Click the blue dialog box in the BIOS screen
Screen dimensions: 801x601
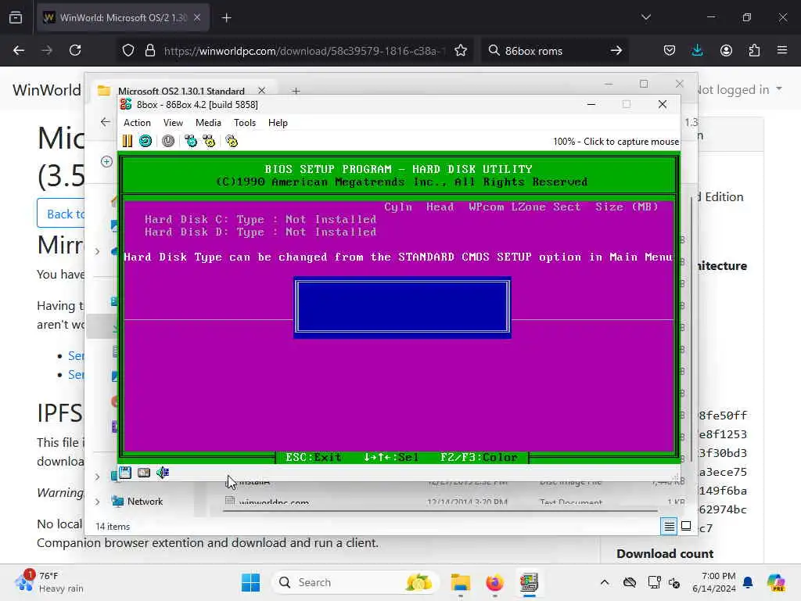coord(403,307)
